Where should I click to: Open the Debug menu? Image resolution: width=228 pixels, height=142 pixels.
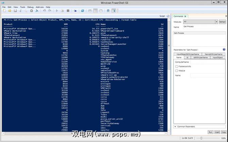click(x=30, y=7)
